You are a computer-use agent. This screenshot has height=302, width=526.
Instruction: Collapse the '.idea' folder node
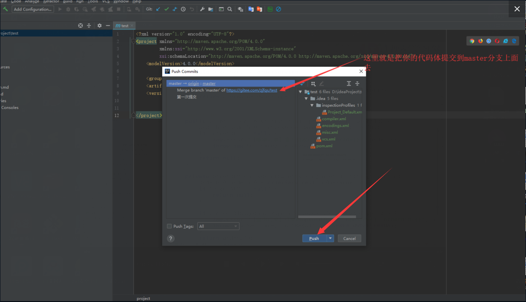[x=306, y=98]
